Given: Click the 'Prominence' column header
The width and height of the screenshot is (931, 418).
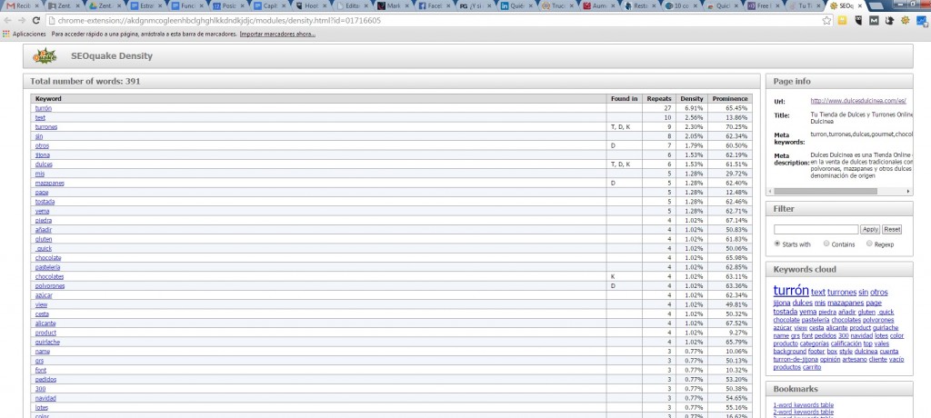Looking at the screenshot, I should pyautogui.click(x=730, y=98).
